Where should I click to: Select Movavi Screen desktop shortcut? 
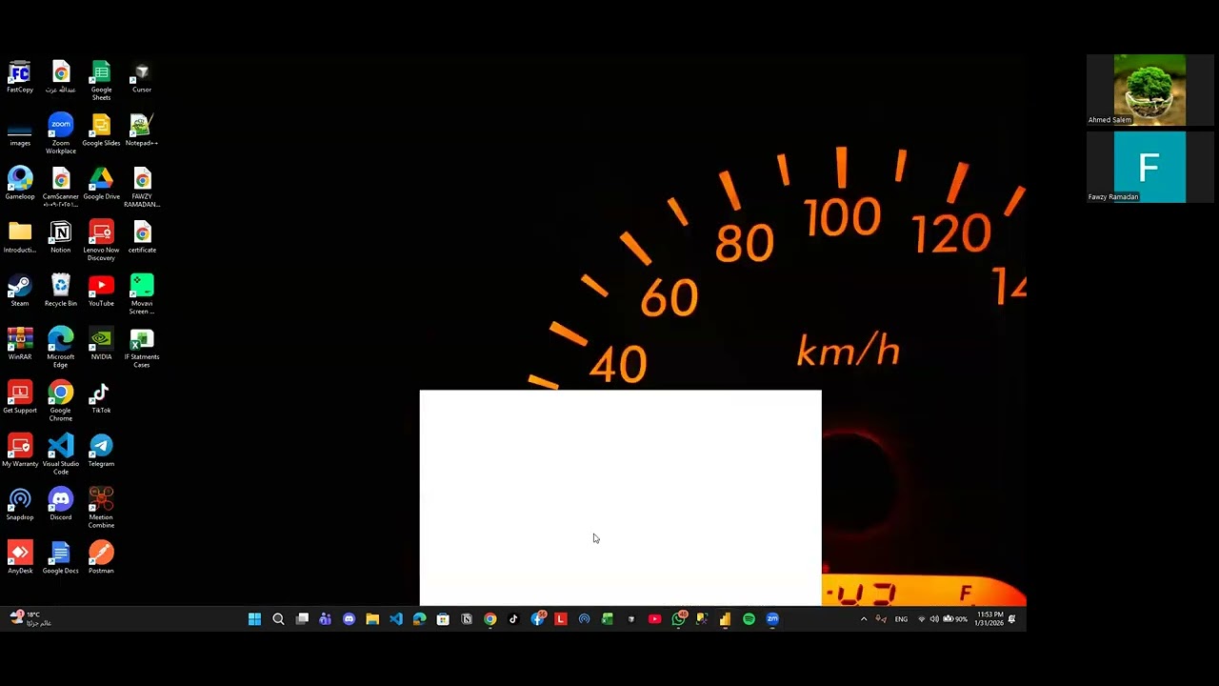142,294
